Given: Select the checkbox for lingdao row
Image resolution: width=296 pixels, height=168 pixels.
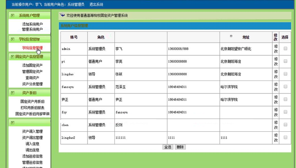Looking at the screenshot, I should 285,74.
